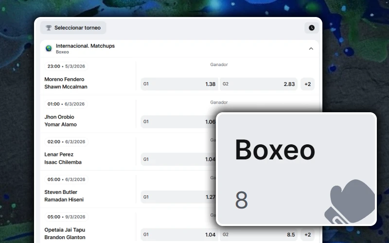The image size is (389, 243).
Task: Bet G1 1.06 on Jhon Orobio
Action: click(178, 122)
